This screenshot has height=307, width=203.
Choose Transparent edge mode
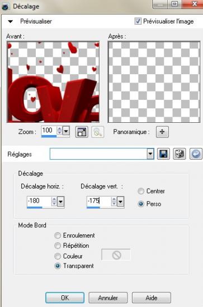[58, 266]
